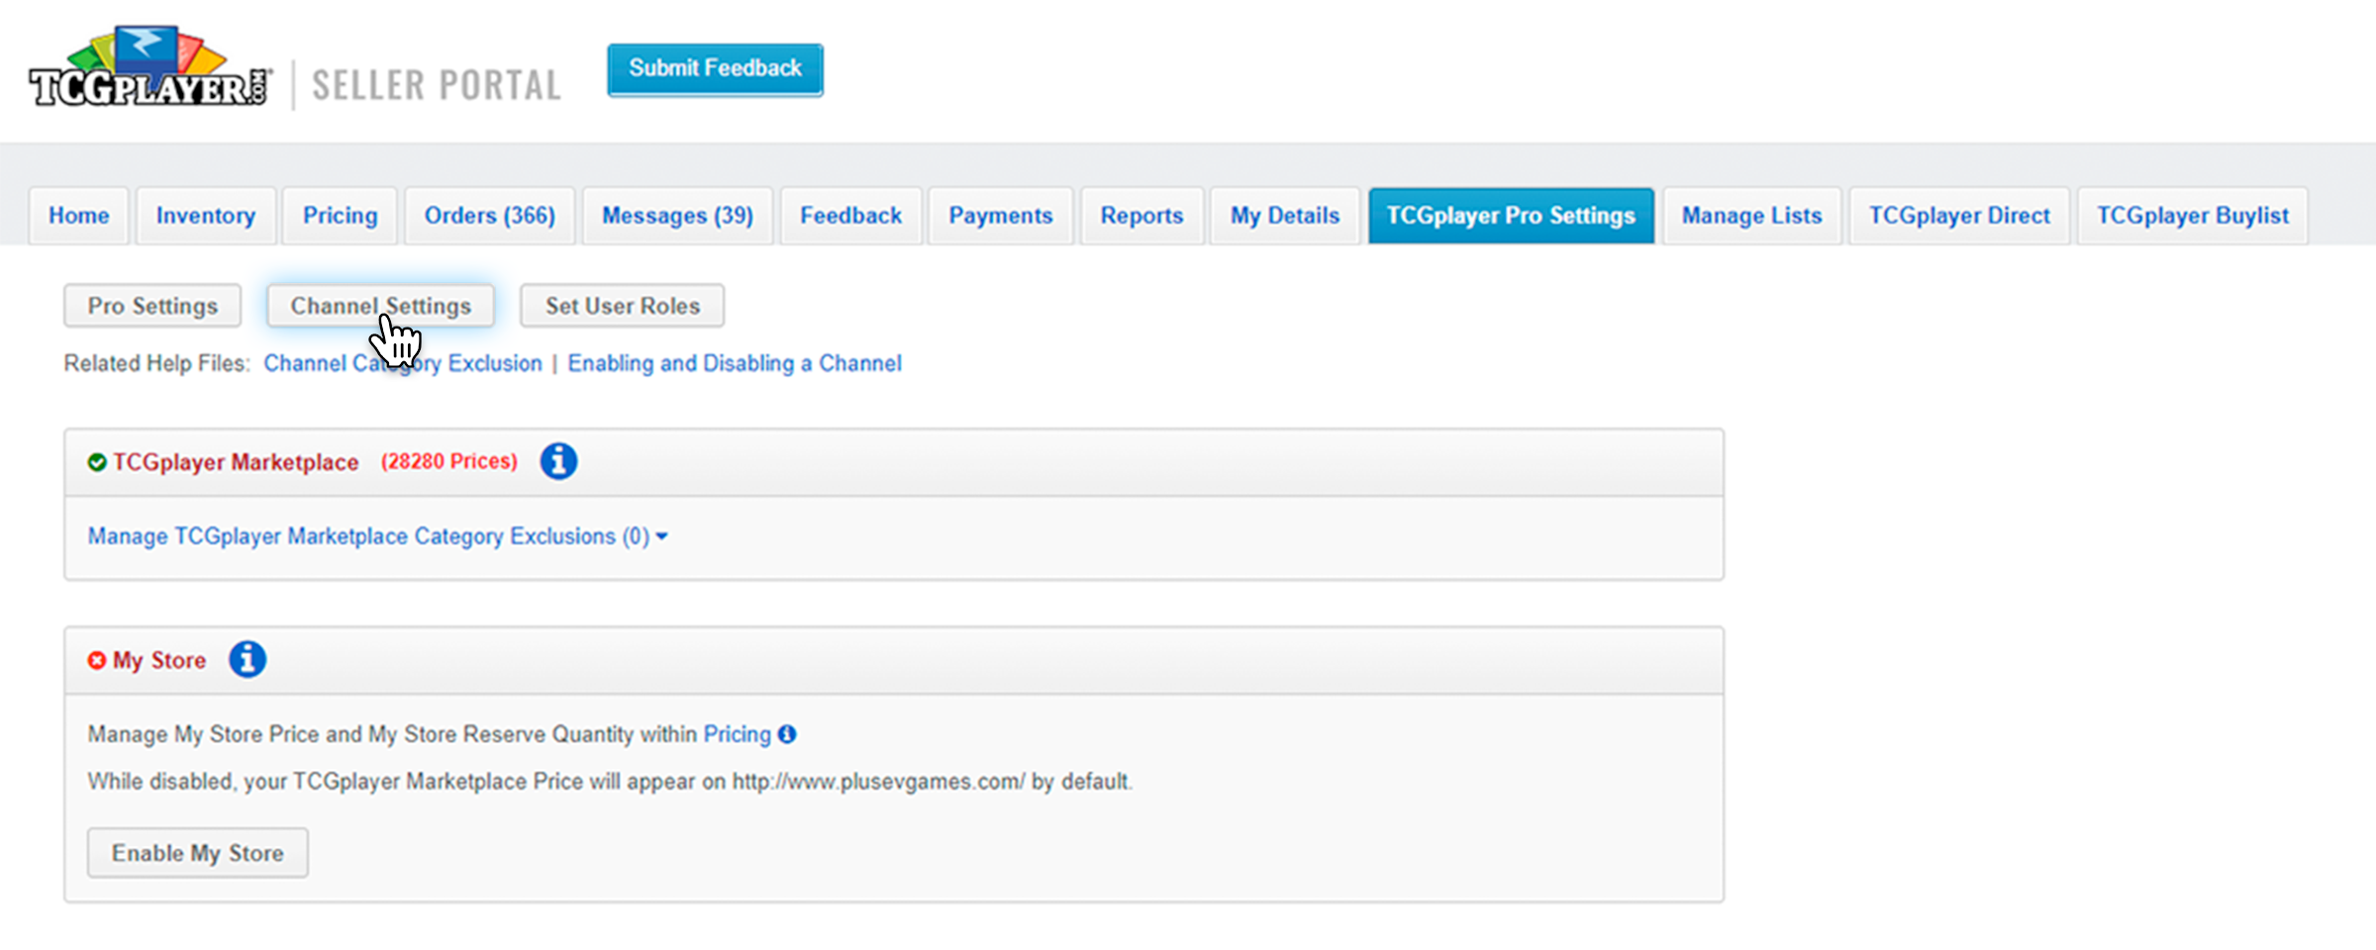Viewport: 2376px width, 950px height.
Task: Click the TCGplayer Marketplace channel title
Action: (x=236, y=462)
